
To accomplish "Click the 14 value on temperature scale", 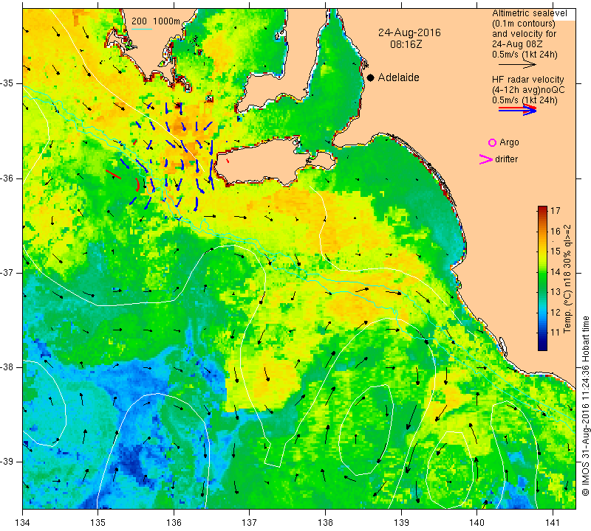I will pos(556,271).
